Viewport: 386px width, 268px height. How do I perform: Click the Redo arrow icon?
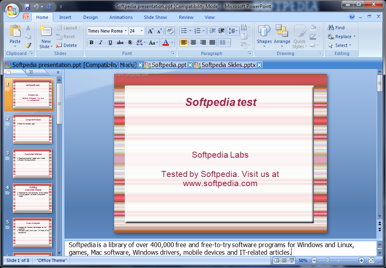49,7
